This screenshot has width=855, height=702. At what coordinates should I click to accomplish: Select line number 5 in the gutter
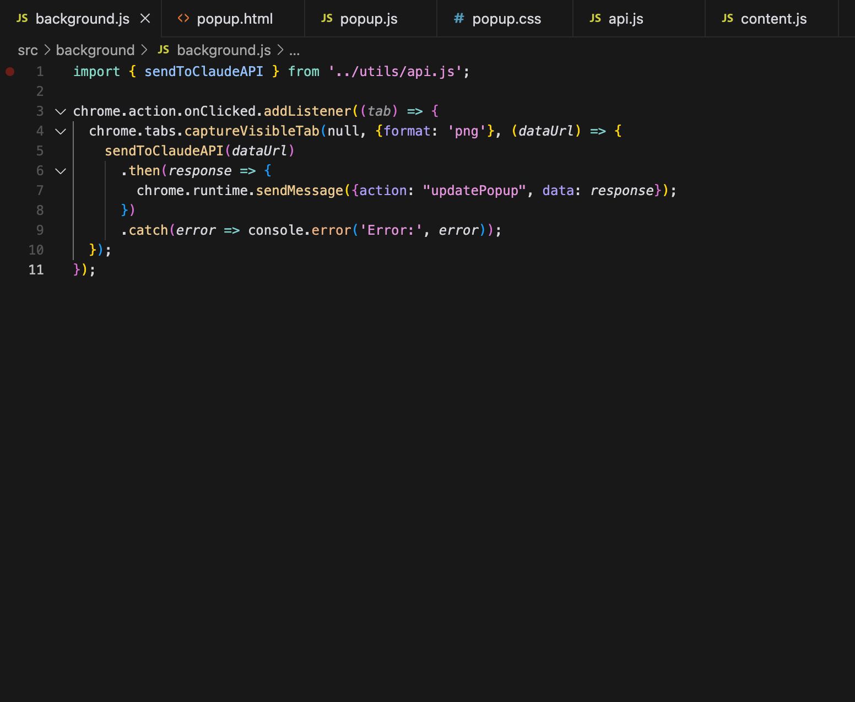(40, 151)
